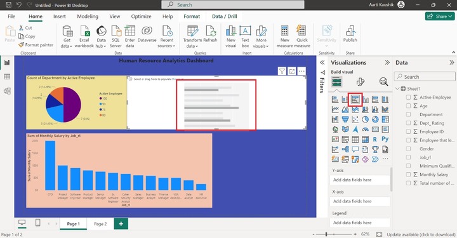The width and height of the screenshot is (457, 238).
Task: Open the Modeling ribbon tab
Action: point(88,17)
